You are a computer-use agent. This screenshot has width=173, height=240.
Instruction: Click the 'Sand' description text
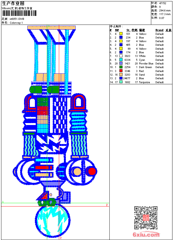click(x=142, y=75)
